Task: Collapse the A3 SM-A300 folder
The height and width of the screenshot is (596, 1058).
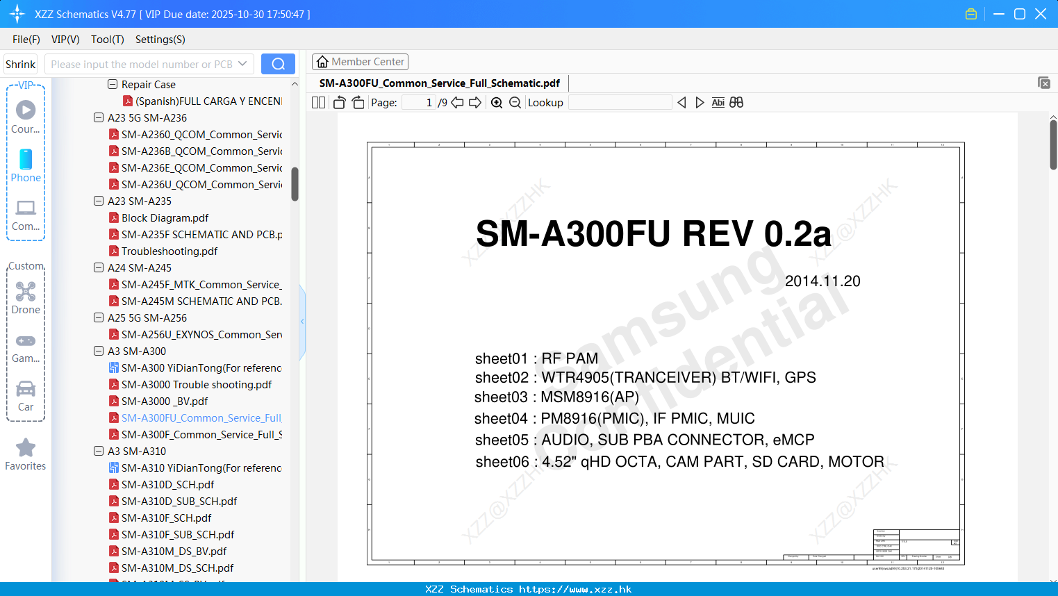Action: 99,351
